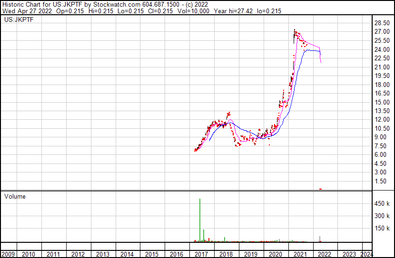Click the 15.00 price axis label
Screen dimensions: 395x258
point(382,102)
